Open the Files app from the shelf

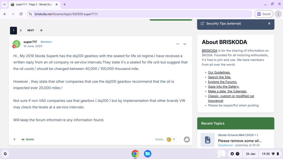pyautogui.click(x=147, y=154)
